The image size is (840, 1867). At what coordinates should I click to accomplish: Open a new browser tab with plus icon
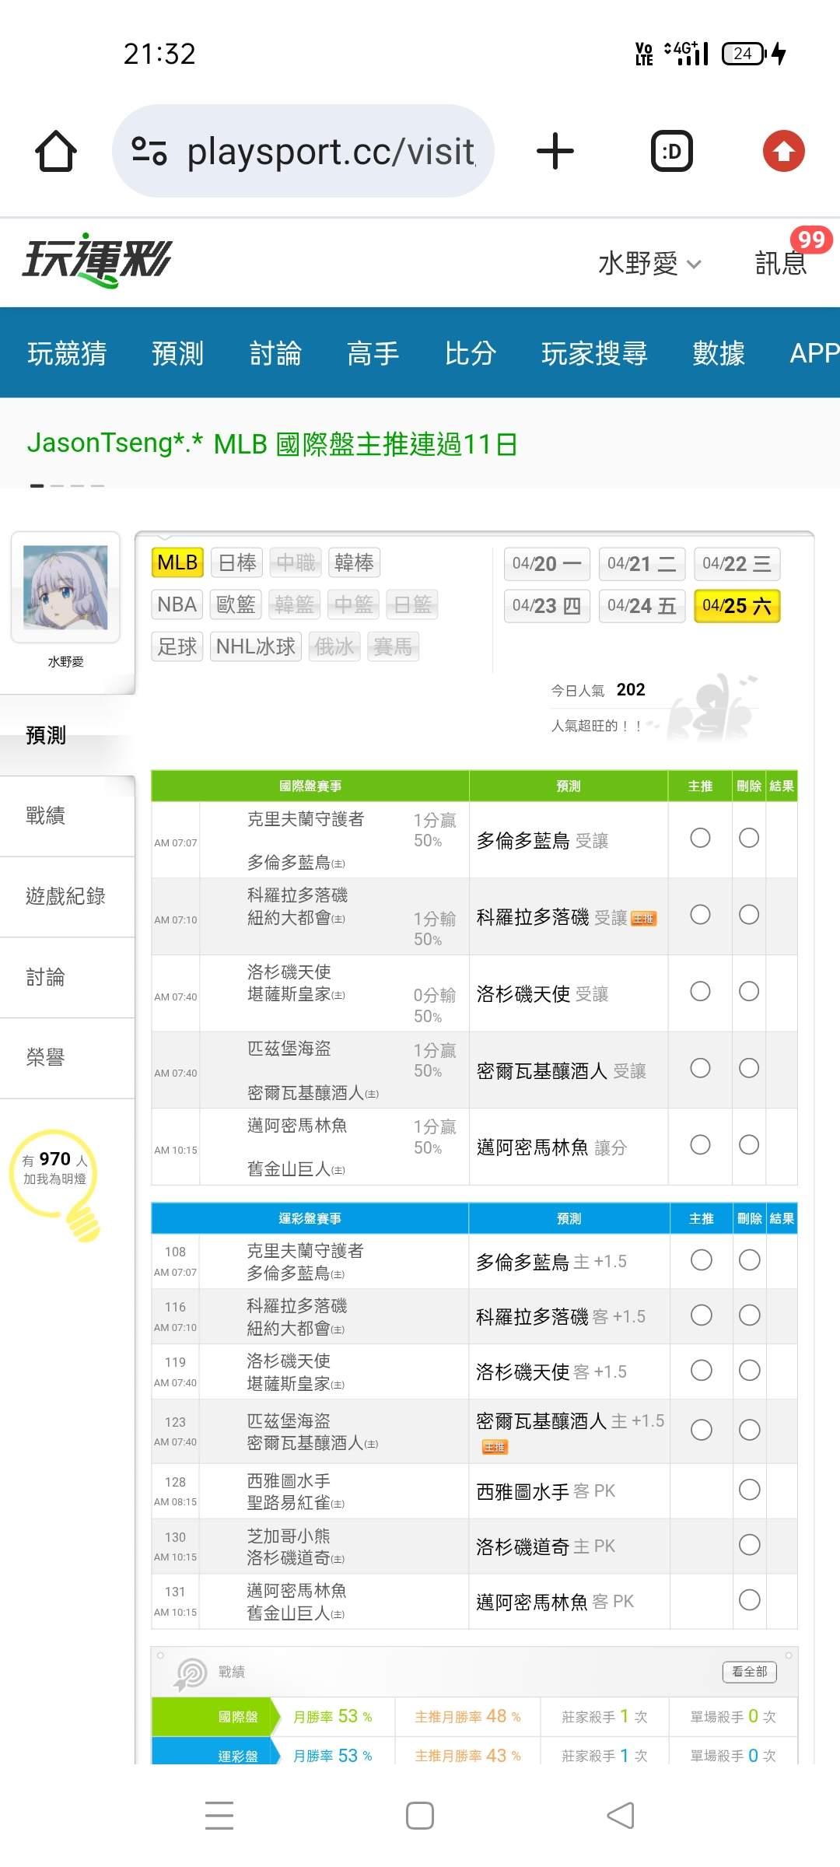pyautogui.click(x=555, y=151)
